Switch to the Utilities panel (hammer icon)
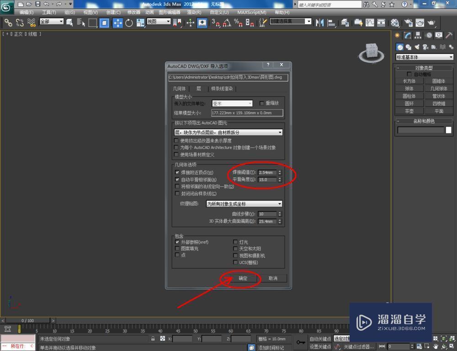 tap(449, 35)
